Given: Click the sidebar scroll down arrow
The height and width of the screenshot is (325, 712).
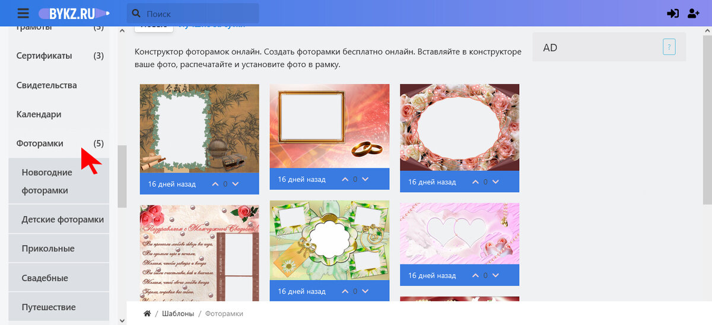Looking at the screenshot, I should pyautogui.click(x=122, y=320).
